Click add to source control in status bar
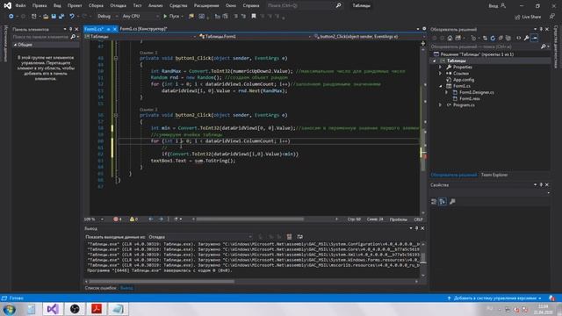This screenshot has width=562, height=316. point(494,298)
